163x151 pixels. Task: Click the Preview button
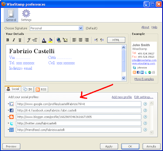[x=11, y=146]
